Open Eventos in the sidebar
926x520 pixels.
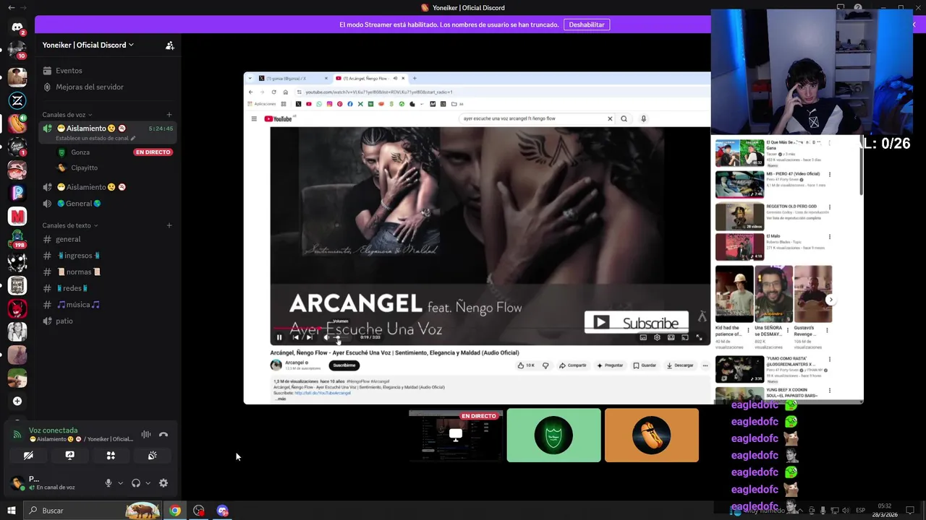tap(108, 71)
